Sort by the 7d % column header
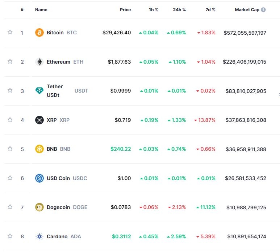 tap(210, 10)
